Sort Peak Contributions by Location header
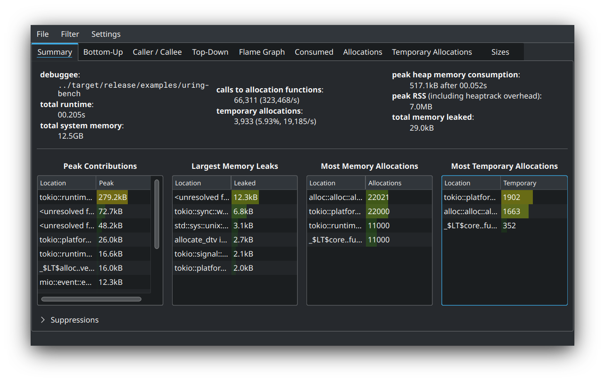The height and width of the screenshot is (382, 605). tap(67, 183)
